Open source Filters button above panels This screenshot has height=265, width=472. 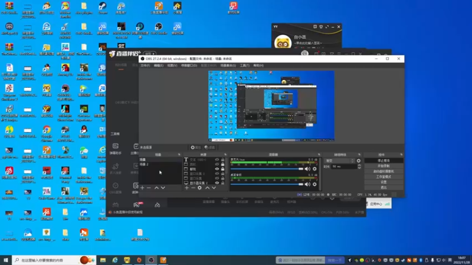click(x=209, y=147)
